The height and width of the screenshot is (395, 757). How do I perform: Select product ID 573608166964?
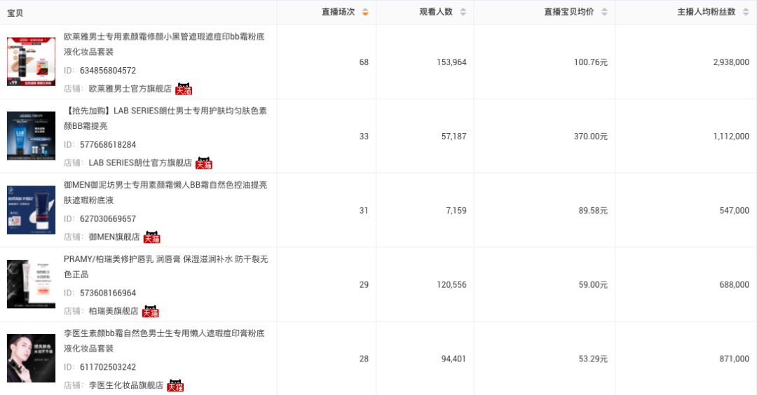pos(108,293)
